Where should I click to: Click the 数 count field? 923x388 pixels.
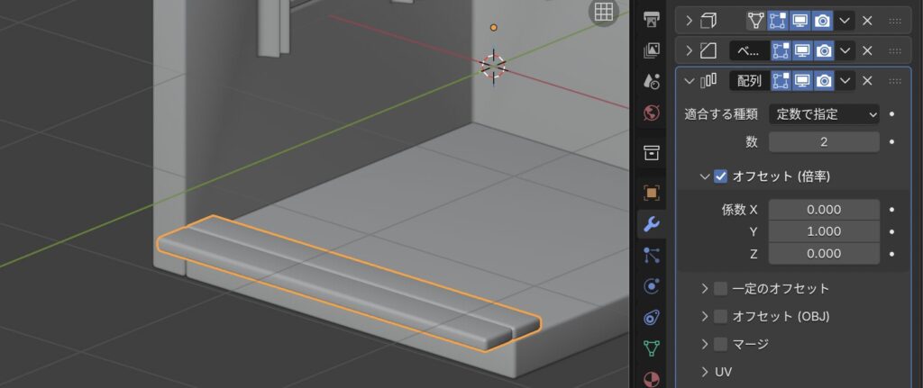click(824, 142)
